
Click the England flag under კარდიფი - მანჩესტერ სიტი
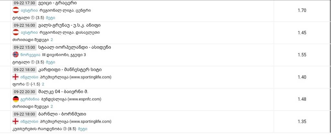click(x=15, y=77)
